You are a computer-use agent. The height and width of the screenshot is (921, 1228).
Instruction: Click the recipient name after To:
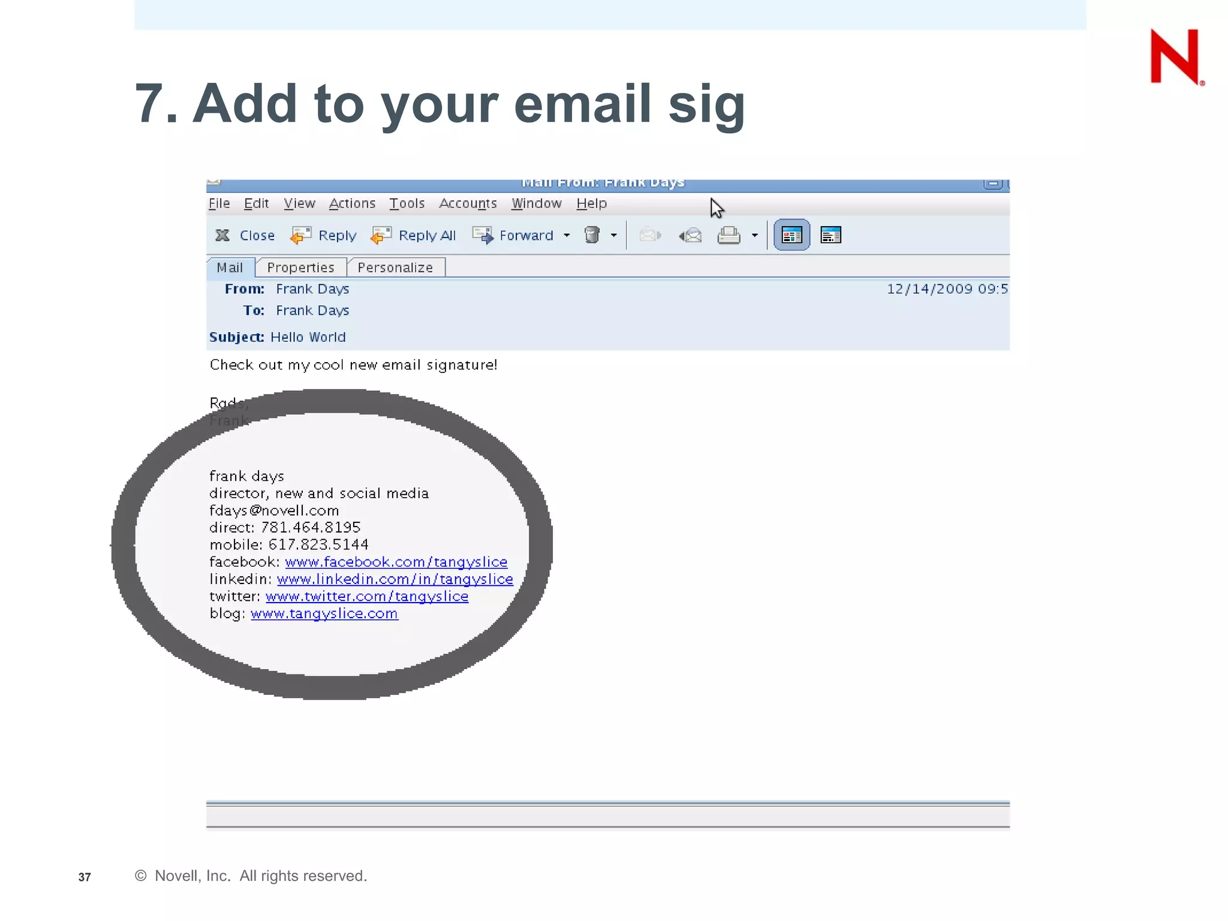[x=312, y=311]
